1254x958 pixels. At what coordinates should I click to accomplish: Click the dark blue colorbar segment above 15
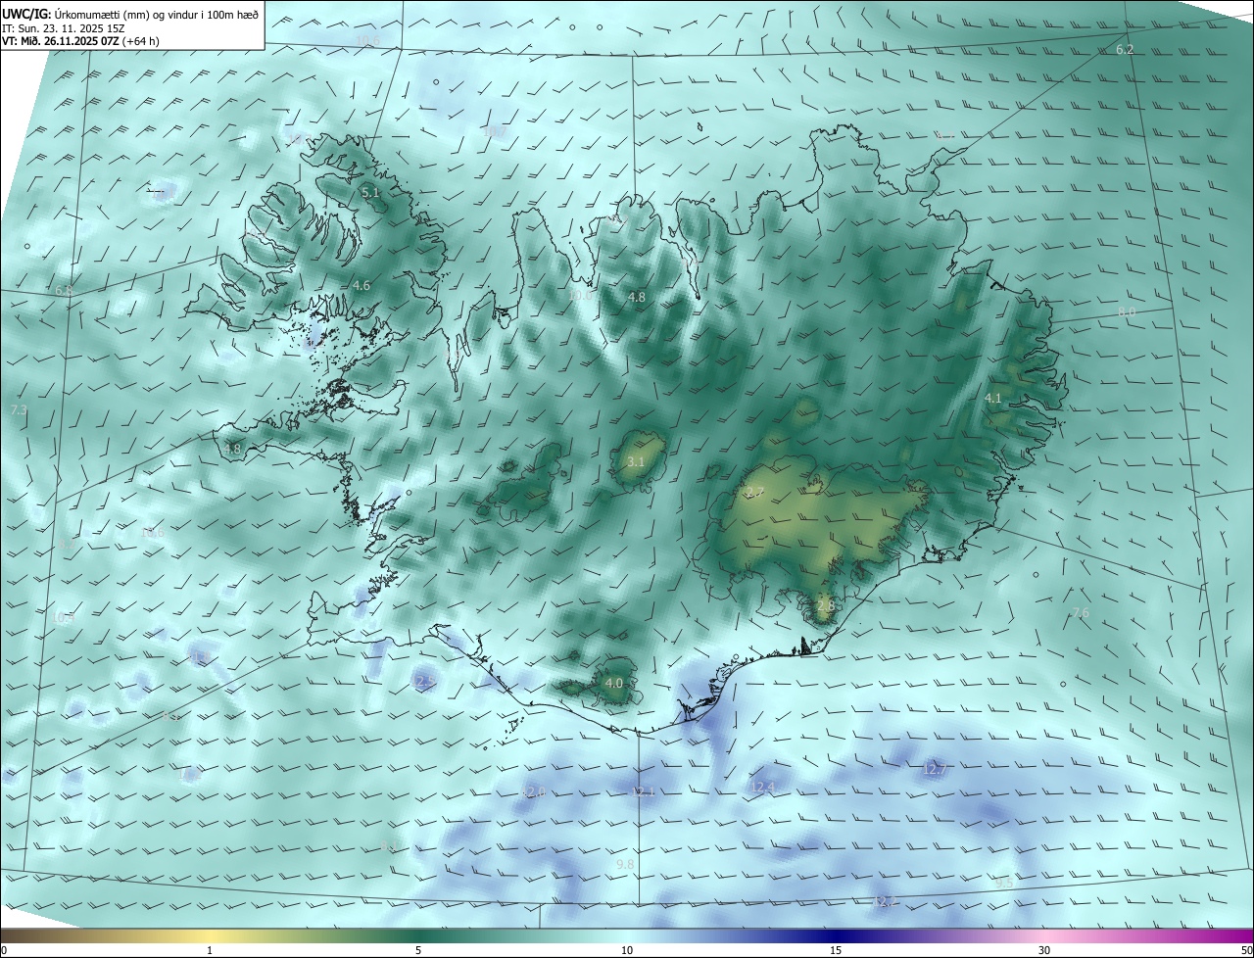836,936
